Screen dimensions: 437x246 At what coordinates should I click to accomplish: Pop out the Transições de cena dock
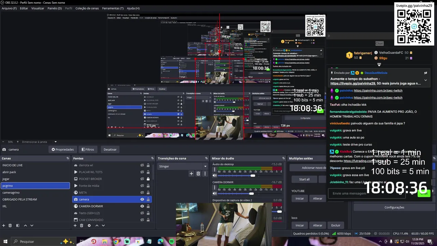(206, 158)
